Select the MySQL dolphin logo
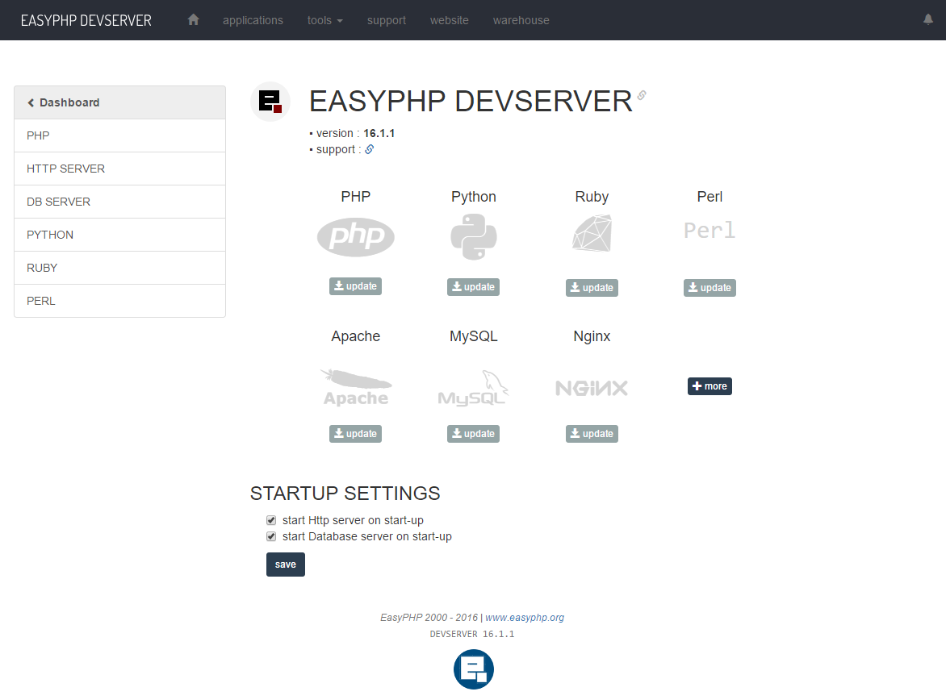 (x=473, y=387)
